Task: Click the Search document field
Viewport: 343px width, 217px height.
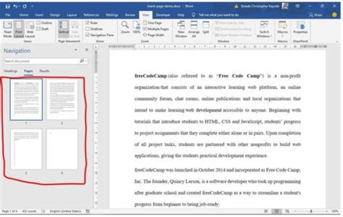Action: 40,61
